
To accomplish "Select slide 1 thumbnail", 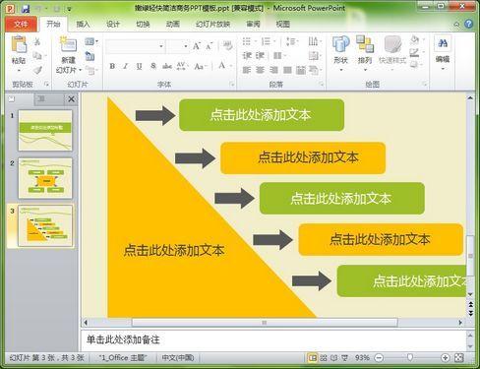I will coord(45,130).
